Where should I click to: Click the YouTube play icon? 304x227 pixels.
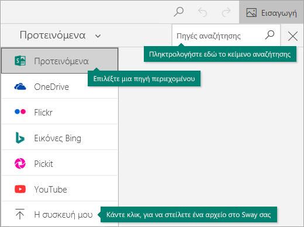click(x=20, y=189)
